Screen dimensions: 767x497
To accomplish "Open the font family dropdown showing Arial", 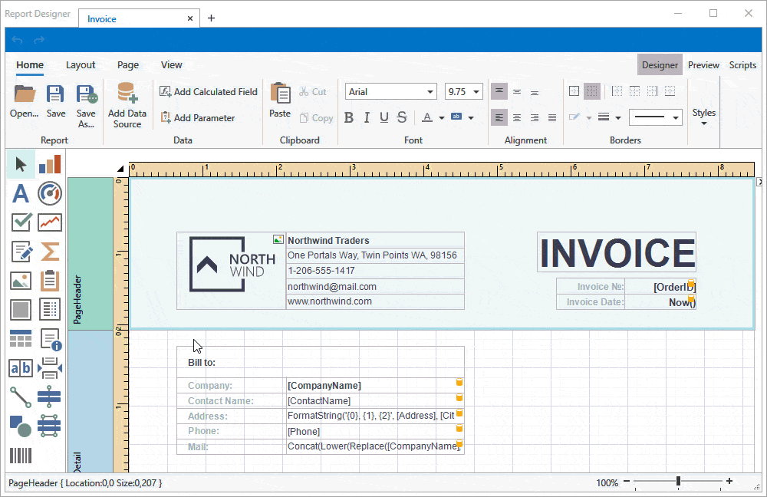I will 432,91.
